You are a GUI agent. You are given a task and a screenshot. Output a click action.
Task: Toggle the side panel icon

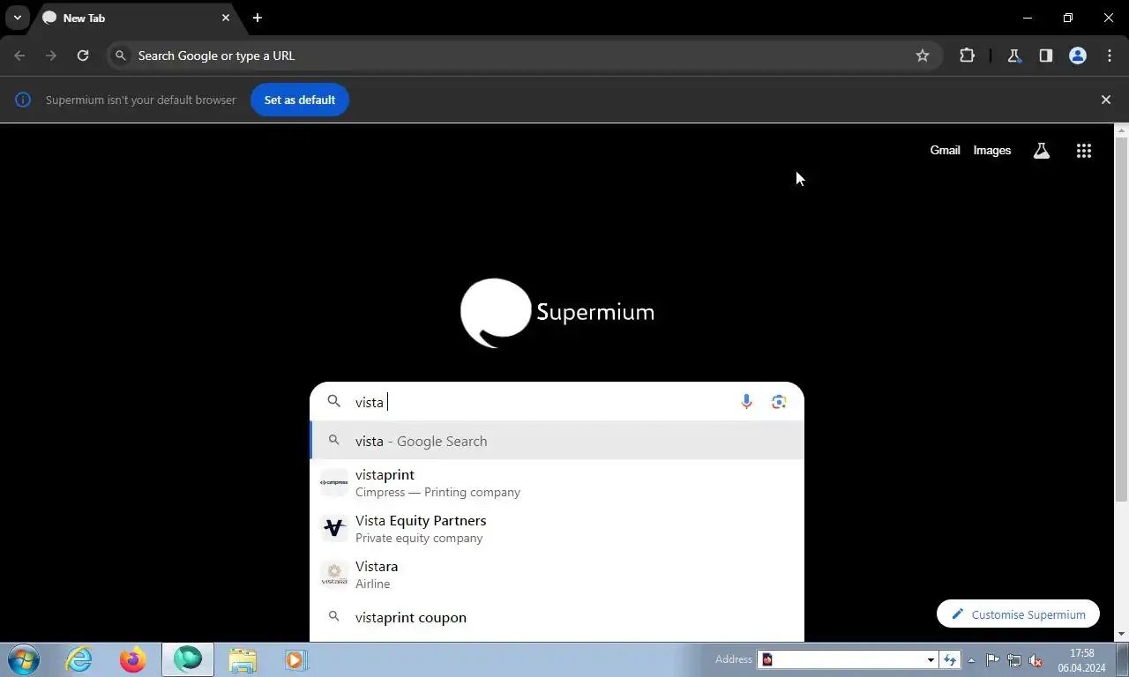pyautogui.click(x=1046, y=56)
